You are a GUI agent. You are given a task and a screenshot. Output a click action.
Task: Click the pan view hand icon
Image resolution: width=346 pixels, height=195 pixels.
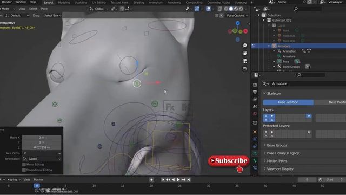click(x=245, y=53)
